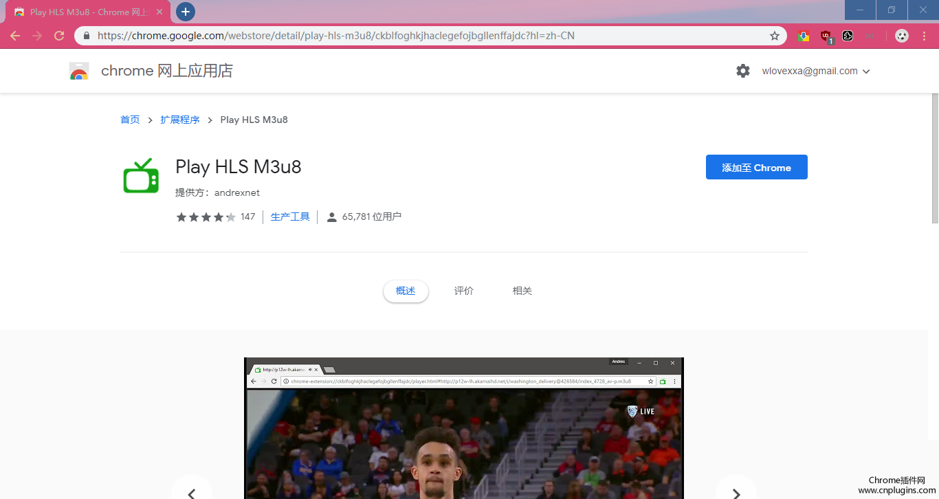Click the address bar URL

pyautogui.click(x=335, y=36)
